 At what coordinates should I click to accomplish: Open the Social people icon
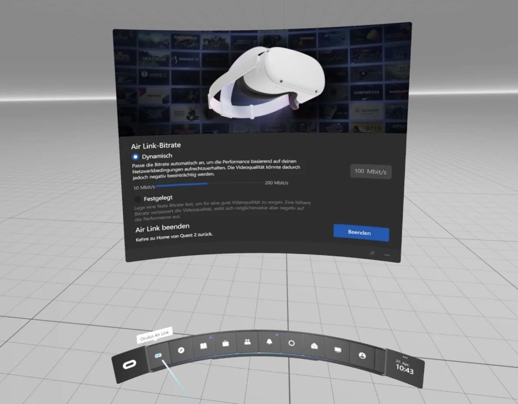pos(247,342)
